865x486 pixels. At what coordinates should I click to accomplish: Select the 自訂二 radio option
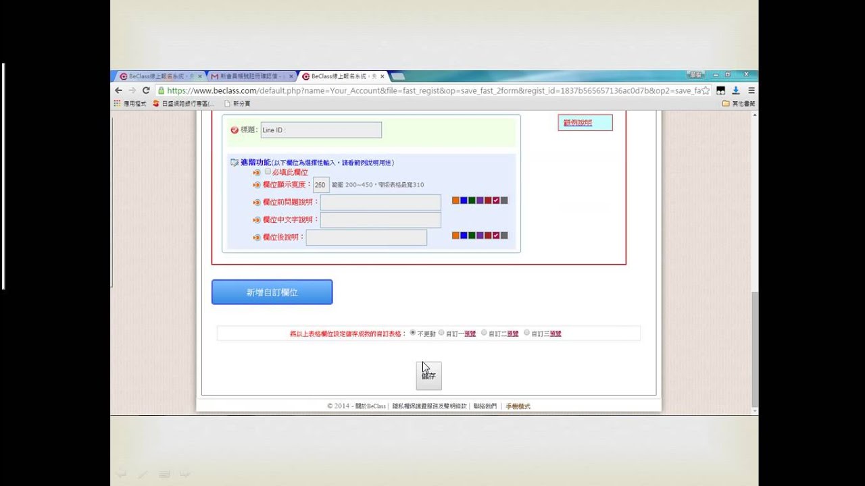484,333
